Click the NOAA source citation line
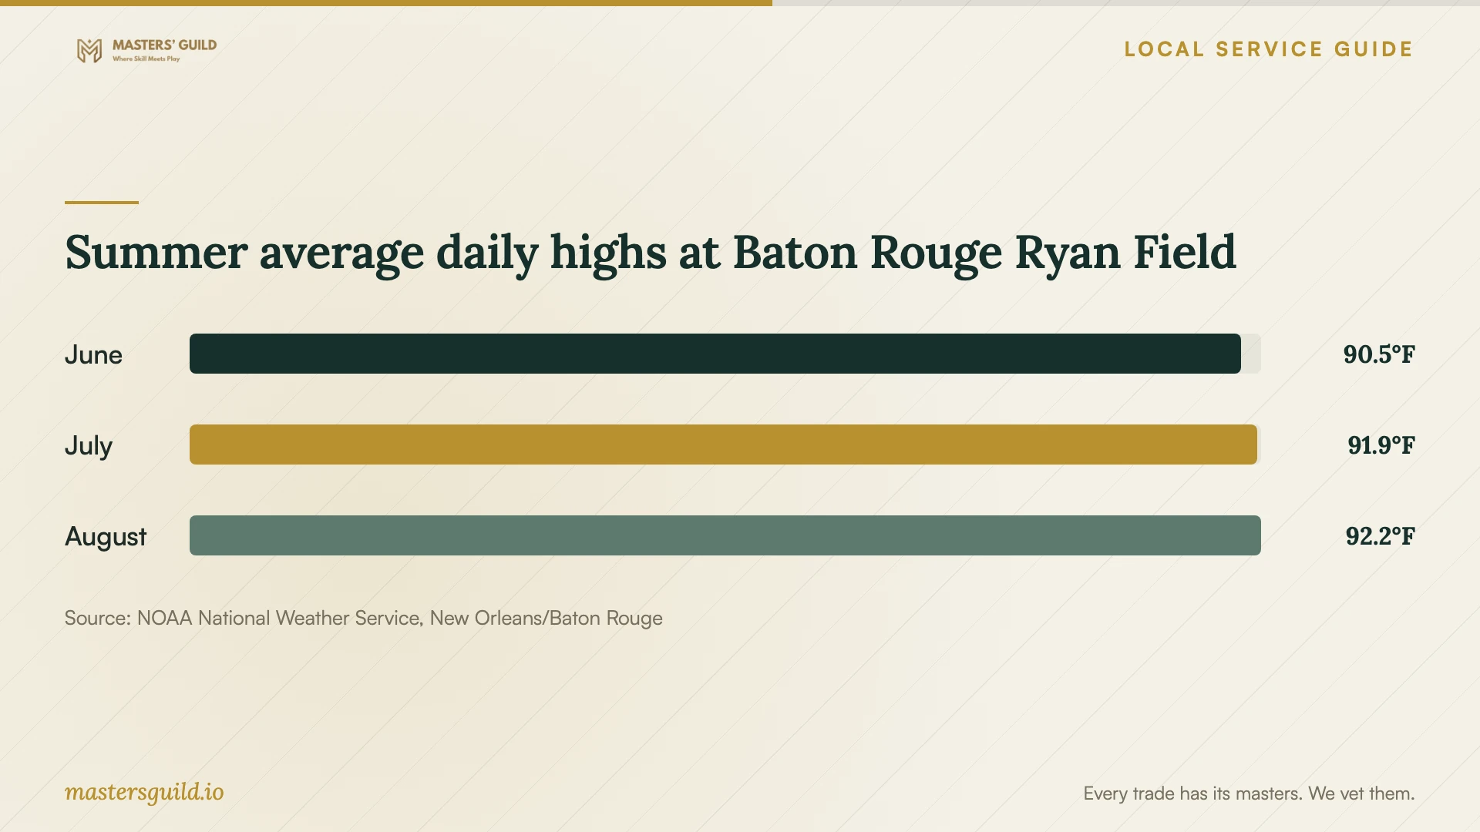The height and width of the screenshot is (832, 1480). tap(364, 619)
